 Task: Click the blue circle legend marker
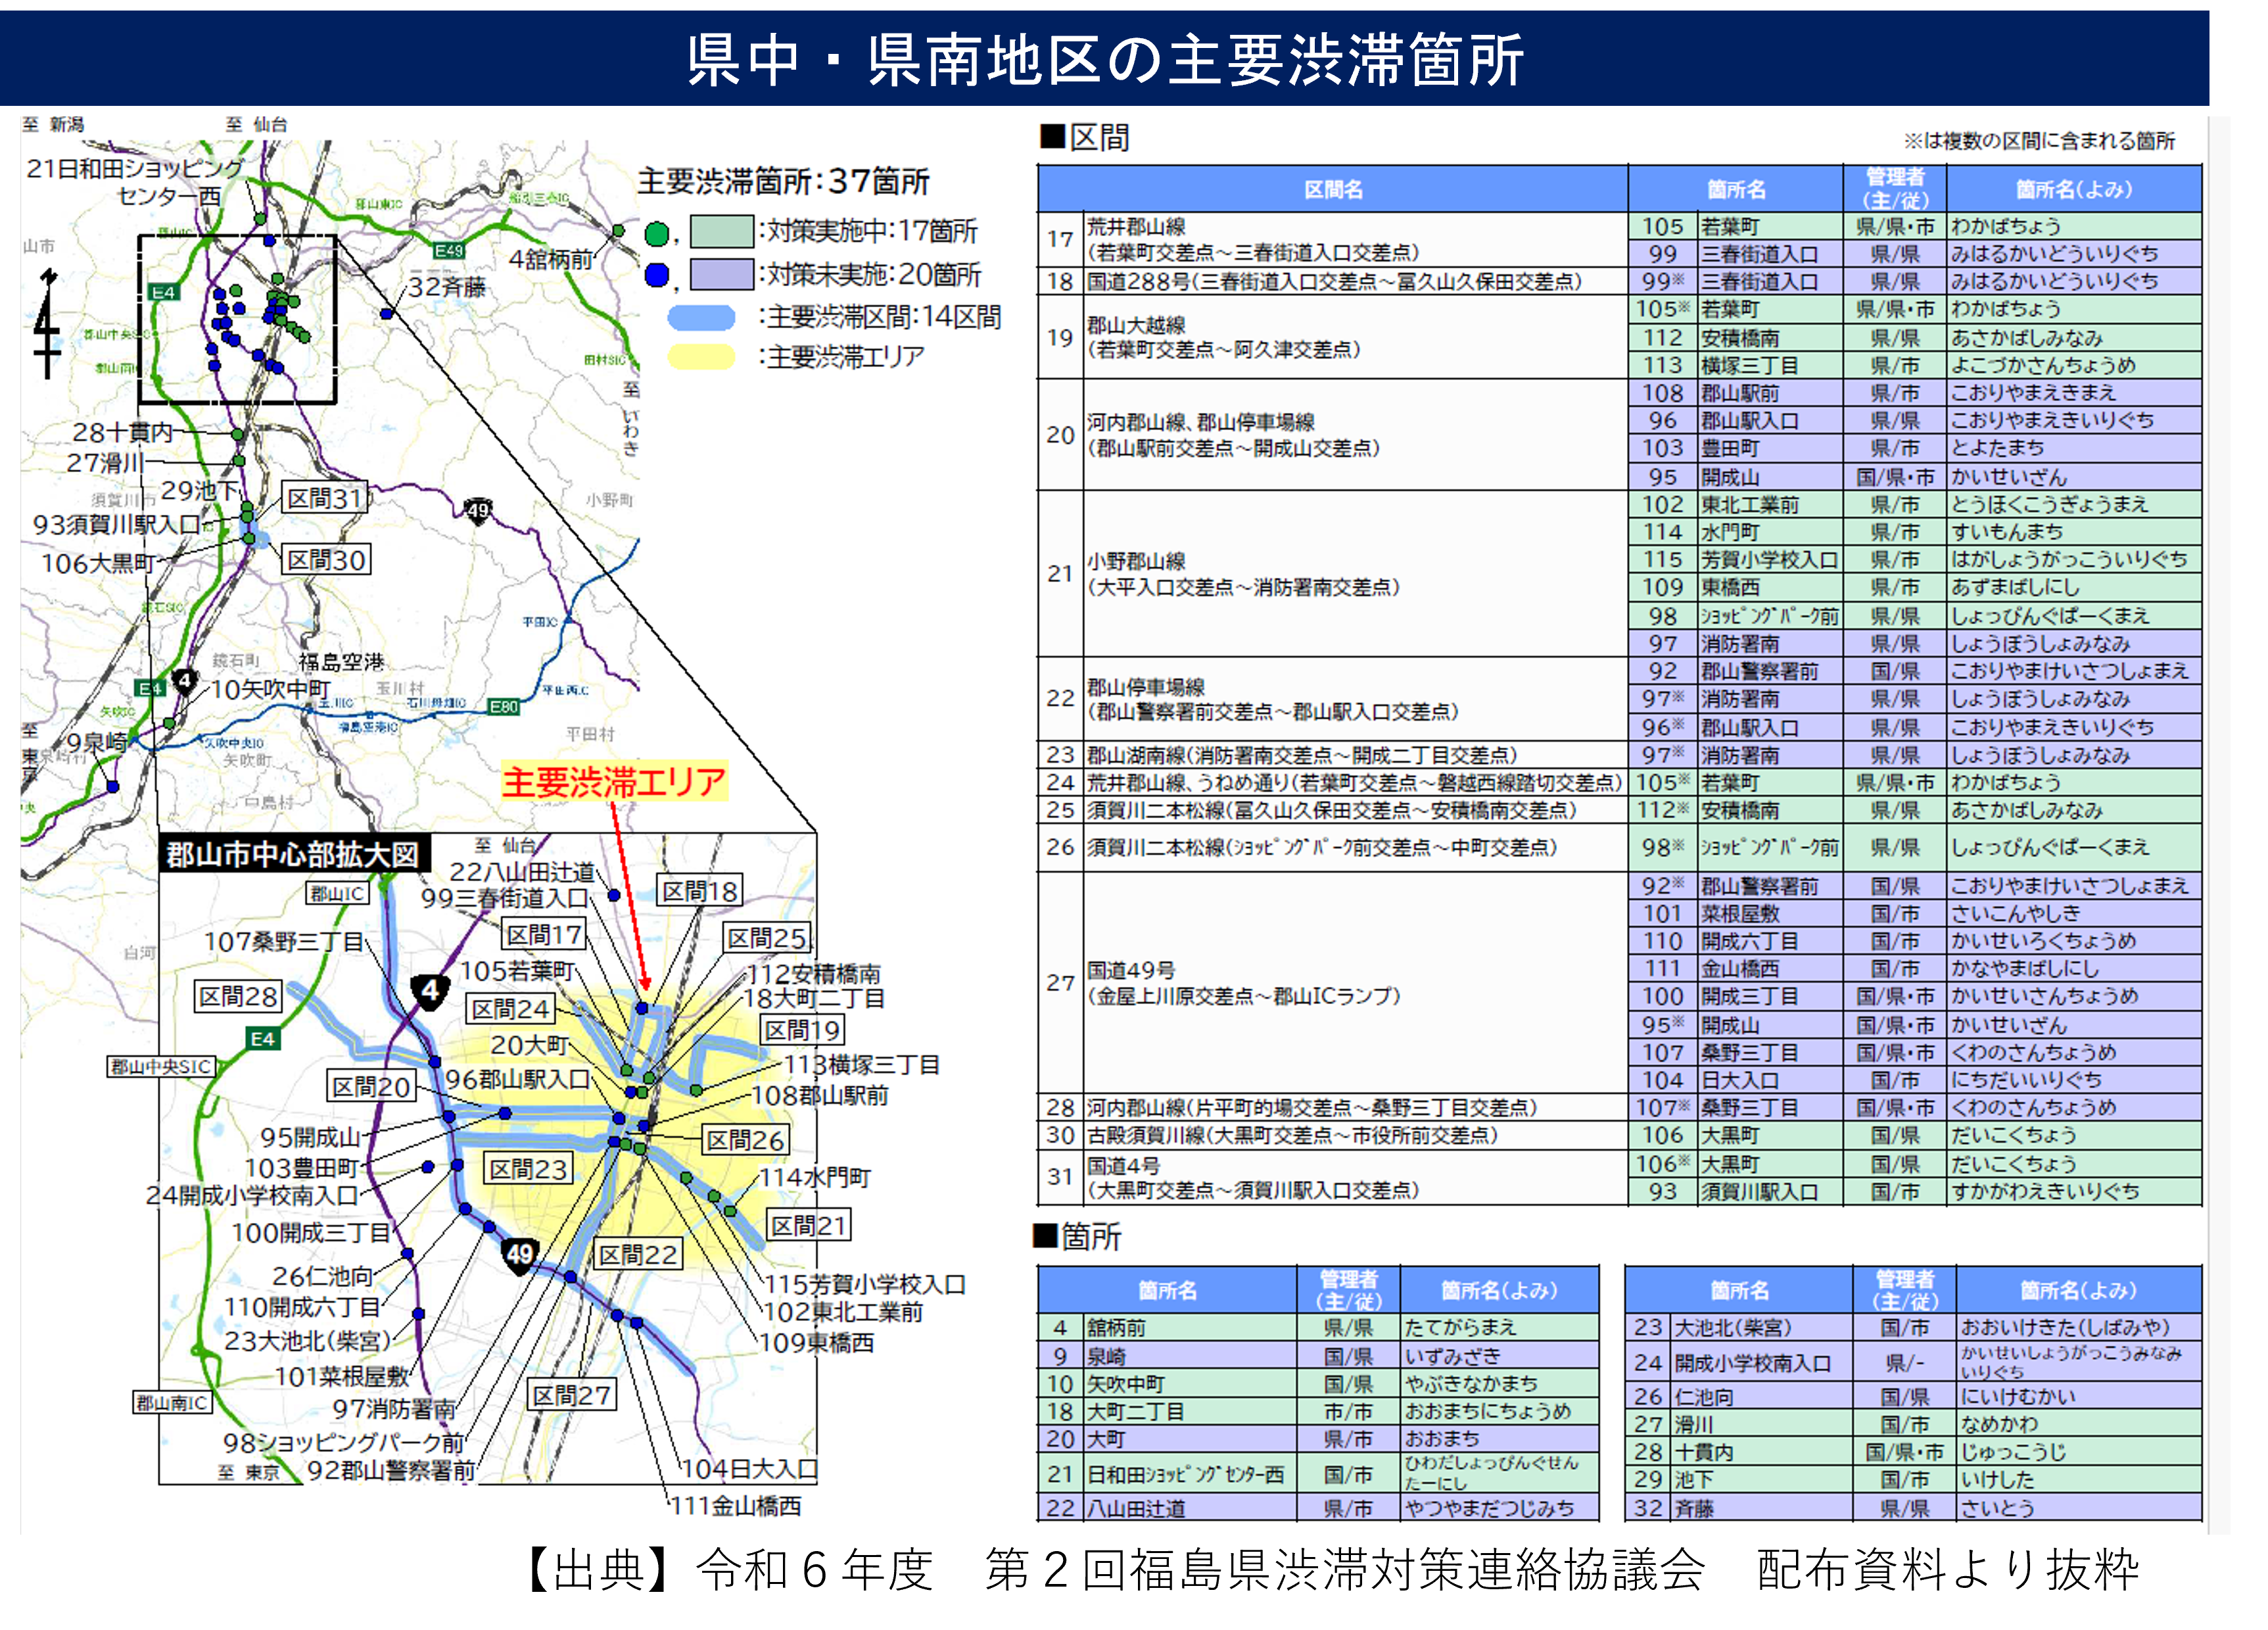pyautogui.click(x=657, y=275)
